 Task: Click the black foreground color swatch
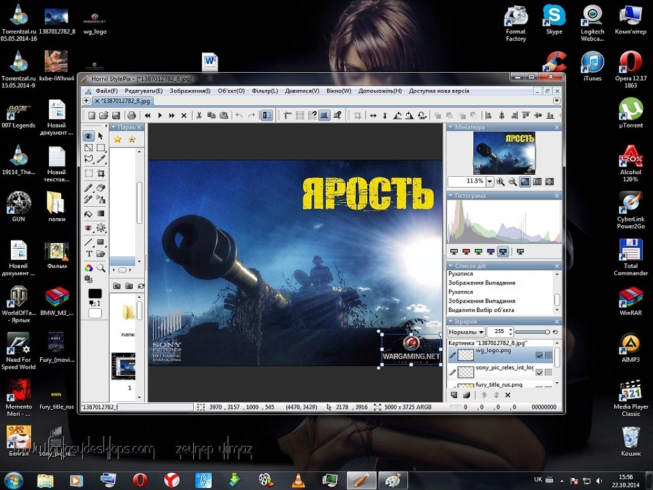95,293
